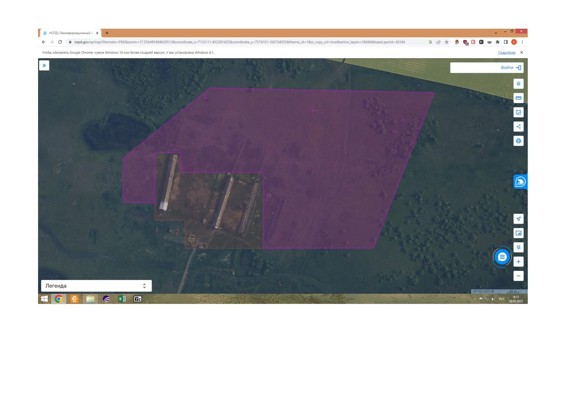Print the map with the printer icon
The image size is (566, 400).
[518, 141]
